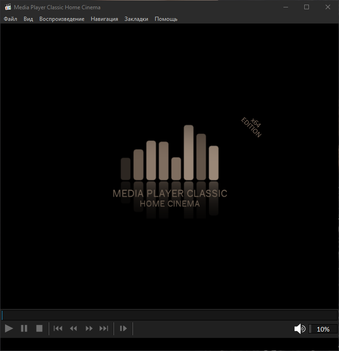The height and width of the screenshot is (351, 339).
Task: Skip to the next track
Action: (x=104, y=328)
